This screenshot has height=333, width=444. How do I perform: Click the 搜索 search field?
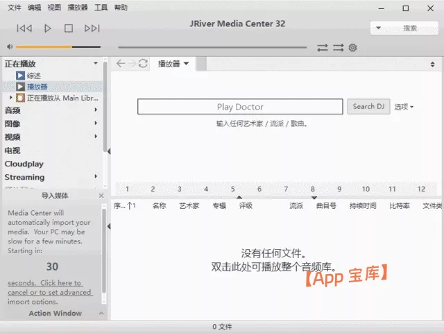[x=410, y=28]
